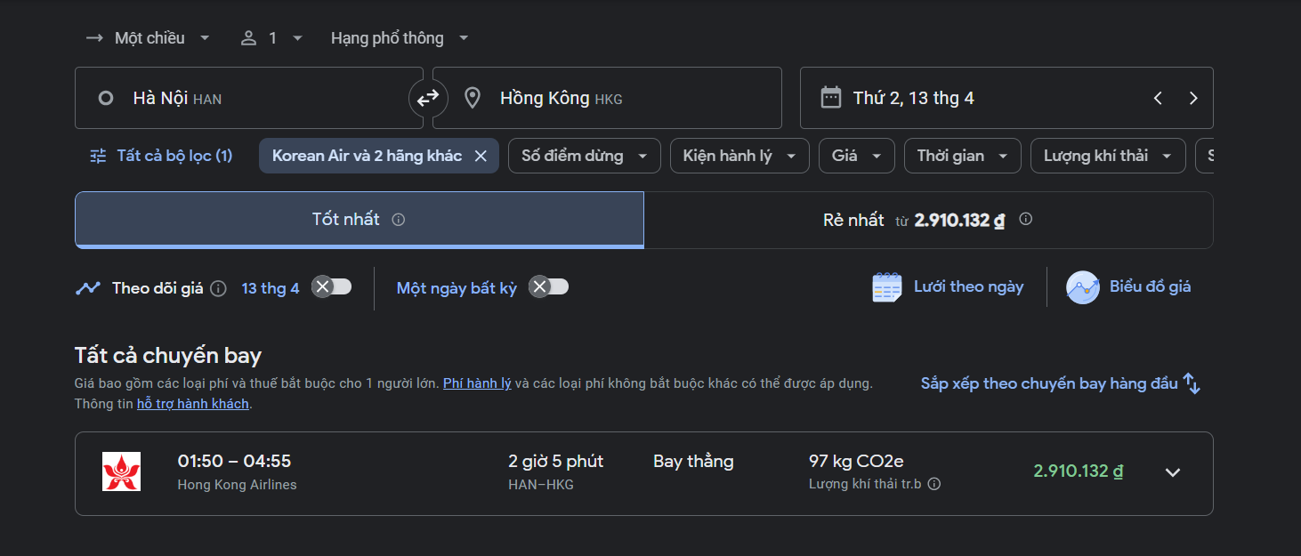Click the next date arrow
This screenshot has width=1301, height=556.
1193,98
